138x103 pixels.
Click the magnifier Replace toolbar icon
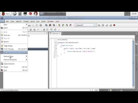[x=54, y=25]
